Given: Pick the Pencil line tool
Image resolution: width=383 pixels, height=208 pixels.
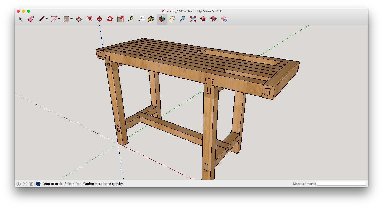Looking at the screenshot, I should 41,19.
